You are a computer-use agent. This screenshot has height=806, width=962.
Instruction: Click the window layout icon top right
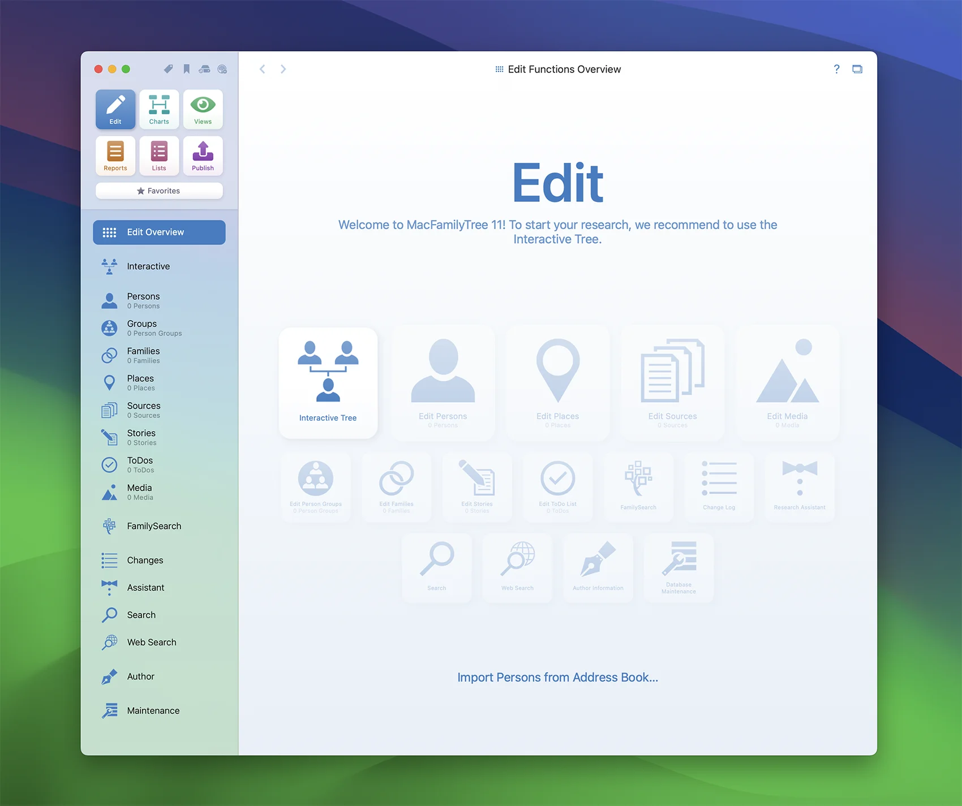[x=857, y=69]
